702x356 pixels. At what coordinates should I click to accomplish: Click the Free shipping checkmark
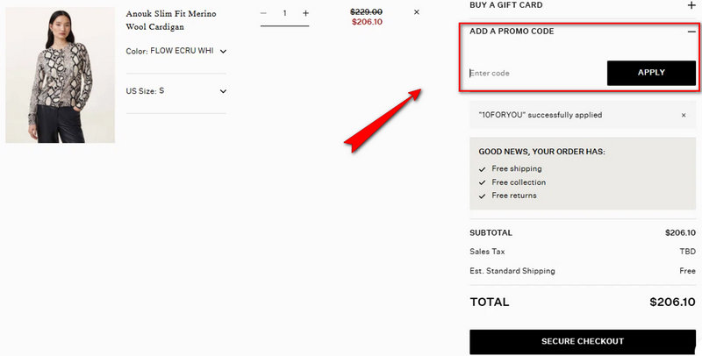point(482,168)
